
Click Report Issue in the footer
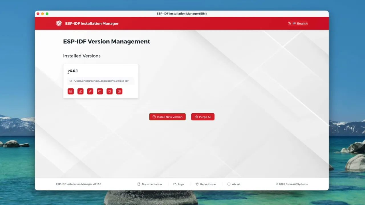pos(205,184)
